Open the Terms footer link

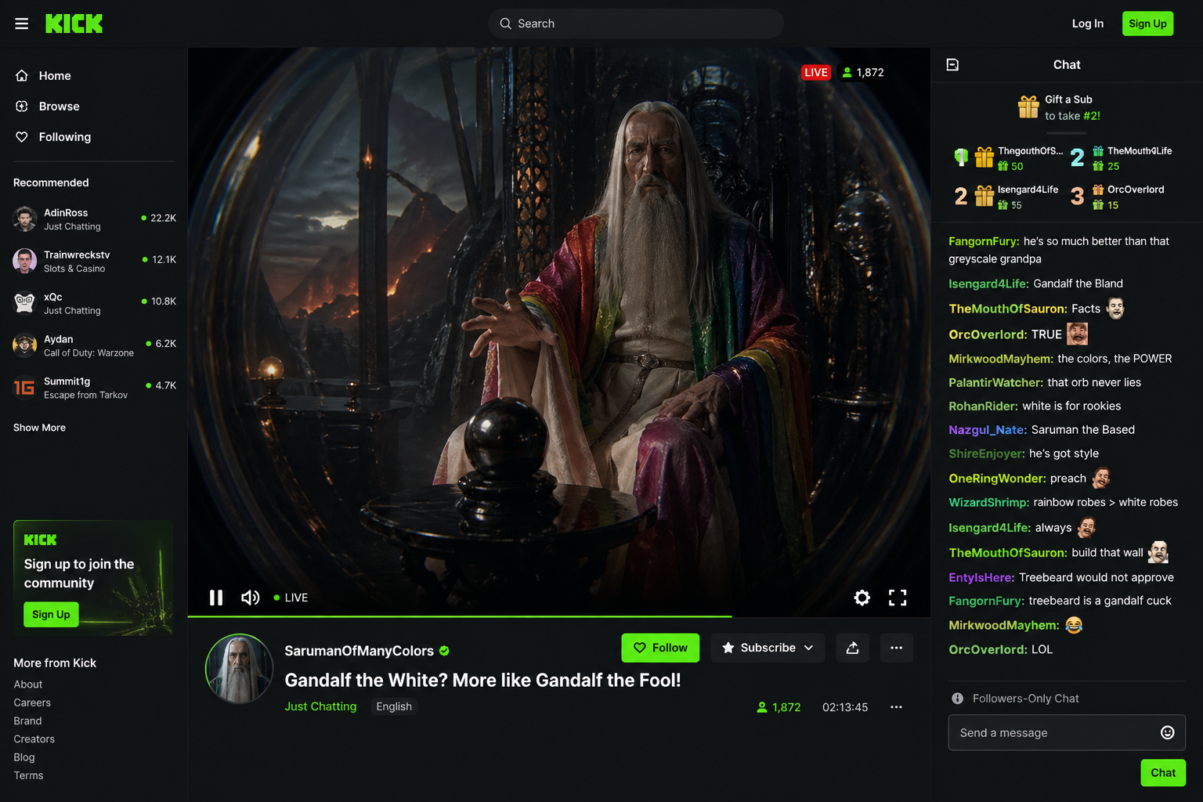[28, 775]
